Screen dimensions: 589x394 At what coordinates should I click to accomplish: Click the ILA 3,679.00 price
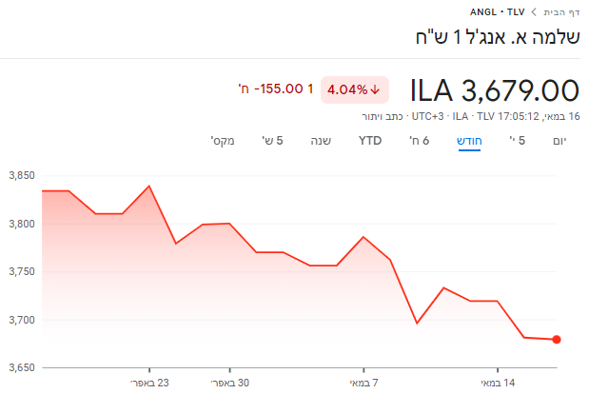[x=495, y=90]
